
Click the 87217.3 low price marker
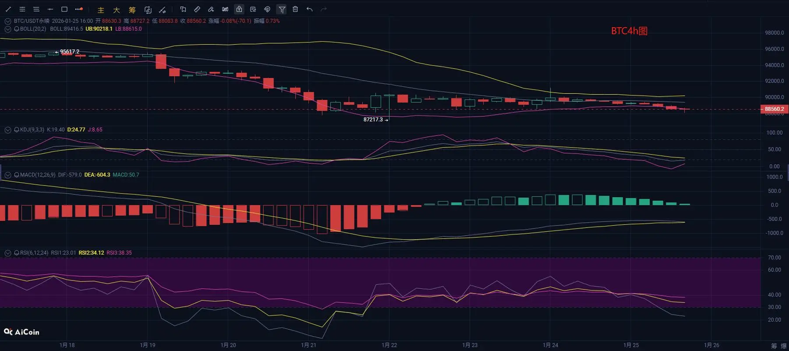point(373,120)
